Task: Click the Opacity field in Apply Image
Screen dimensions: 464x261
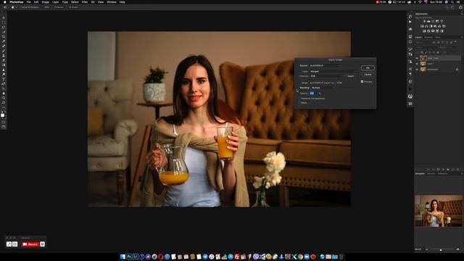Action: tap(313, 94)
